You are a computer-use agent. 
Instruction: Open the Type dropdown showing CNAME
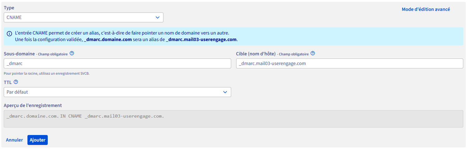pyautogui.click(x=83, y=17)
